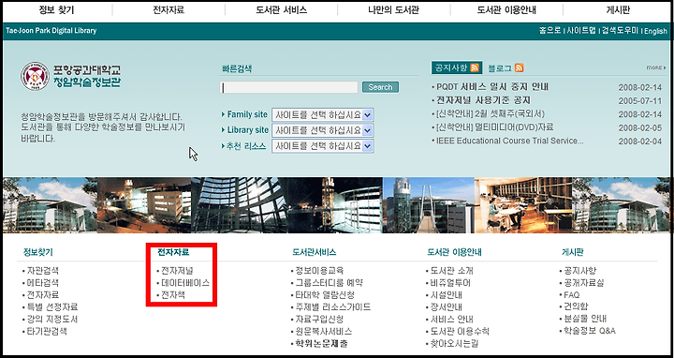Open 타기관검색 link
Screen dimensions: 674x358
click(x=47, y=332)
